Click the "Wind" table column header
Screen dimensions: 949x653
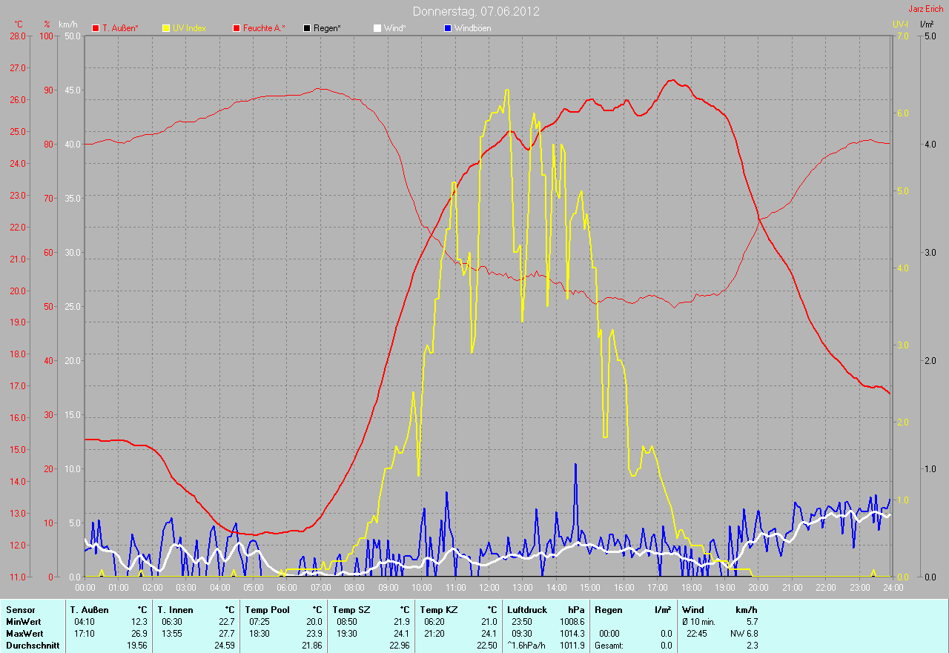click(693, 609)
